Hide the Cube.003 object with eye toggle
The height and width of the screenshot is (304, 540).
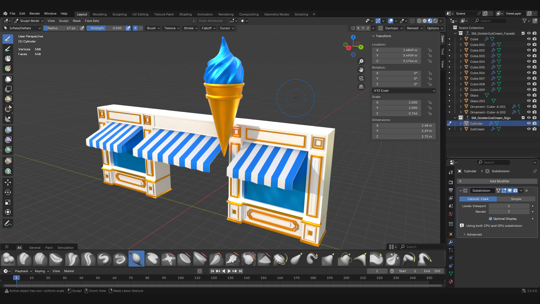click(529, 56)
